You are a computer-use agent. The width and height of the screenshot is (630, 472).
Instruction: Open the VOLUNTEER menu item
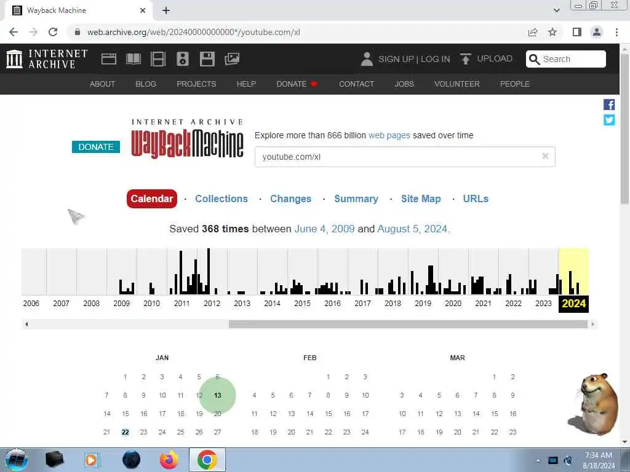[x=457, y=84]
